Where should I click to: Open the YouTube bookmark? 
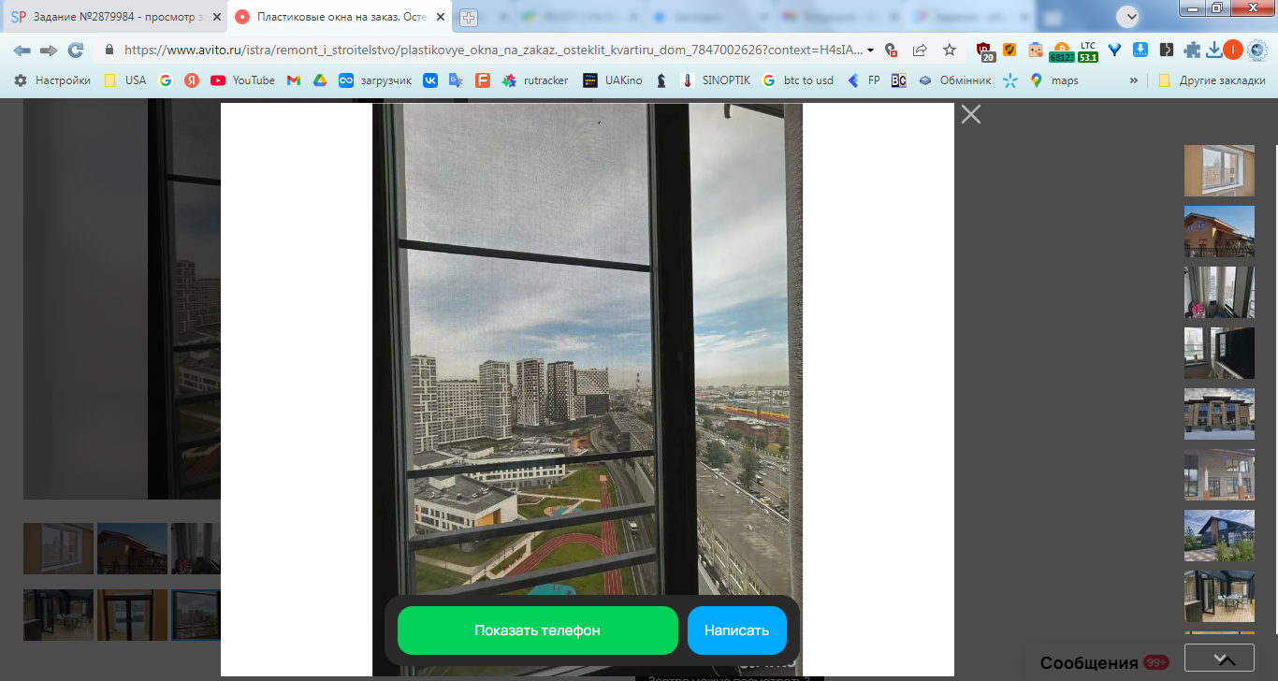tap(243, 80)
